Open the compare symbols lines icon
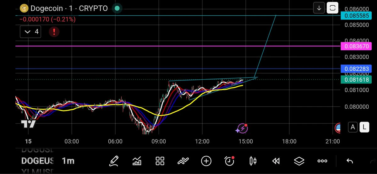Viewport: 377px width, 174px height. pyautogui.click(x=183, y=161)
